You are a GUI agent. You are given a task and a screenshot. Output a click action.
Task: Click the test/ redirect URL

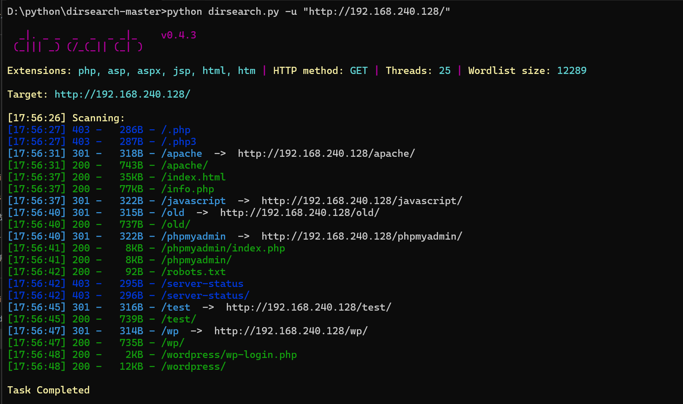tap(308, 307)
